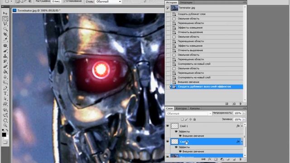Image resolution: width=290 pixels, height=163 pixels.
Task: Add layer style via fx button at panel bottom
Action: tap(209, 159)
